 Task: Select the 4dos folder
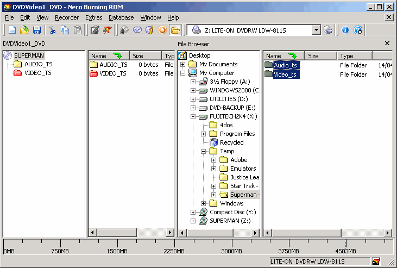click(x=226, y=125)
